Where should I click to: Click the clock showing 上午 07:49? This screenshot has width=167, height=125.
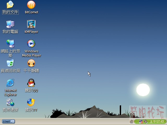[x=157, y=121]
